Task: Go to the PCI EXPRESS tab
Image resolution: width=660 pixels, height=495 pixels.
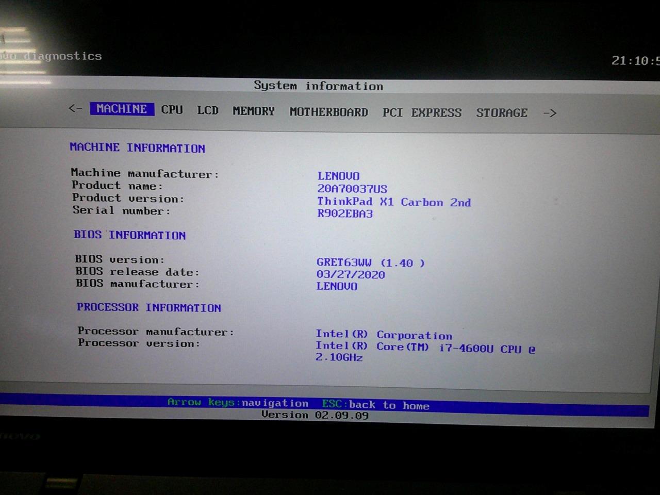Action: (422, 113)
